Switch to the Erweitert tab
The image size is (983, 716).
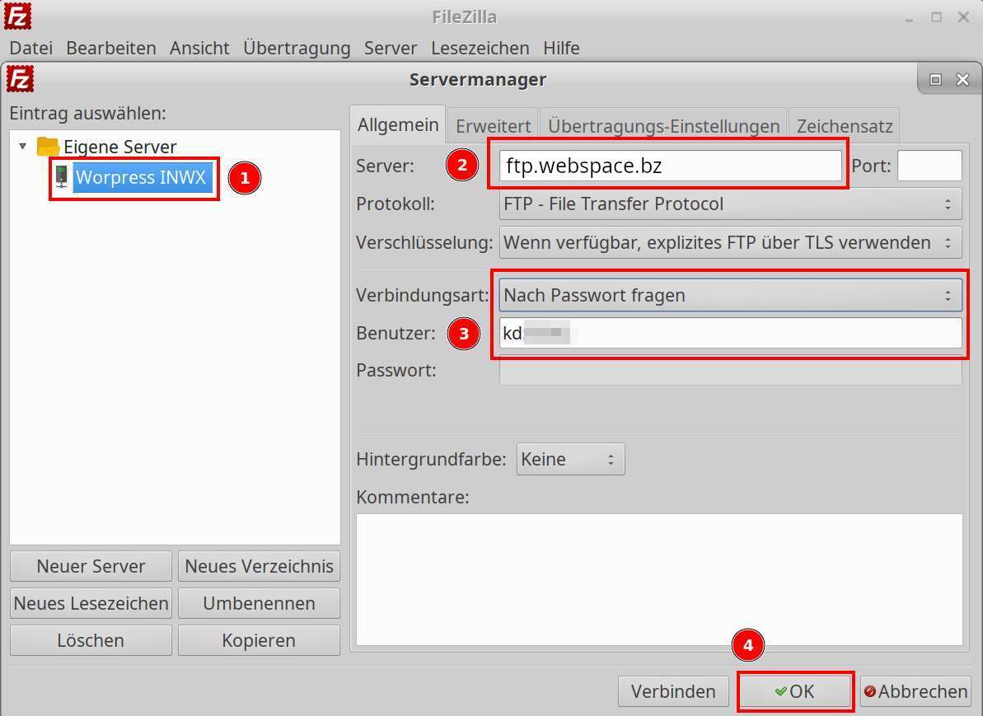493,126
